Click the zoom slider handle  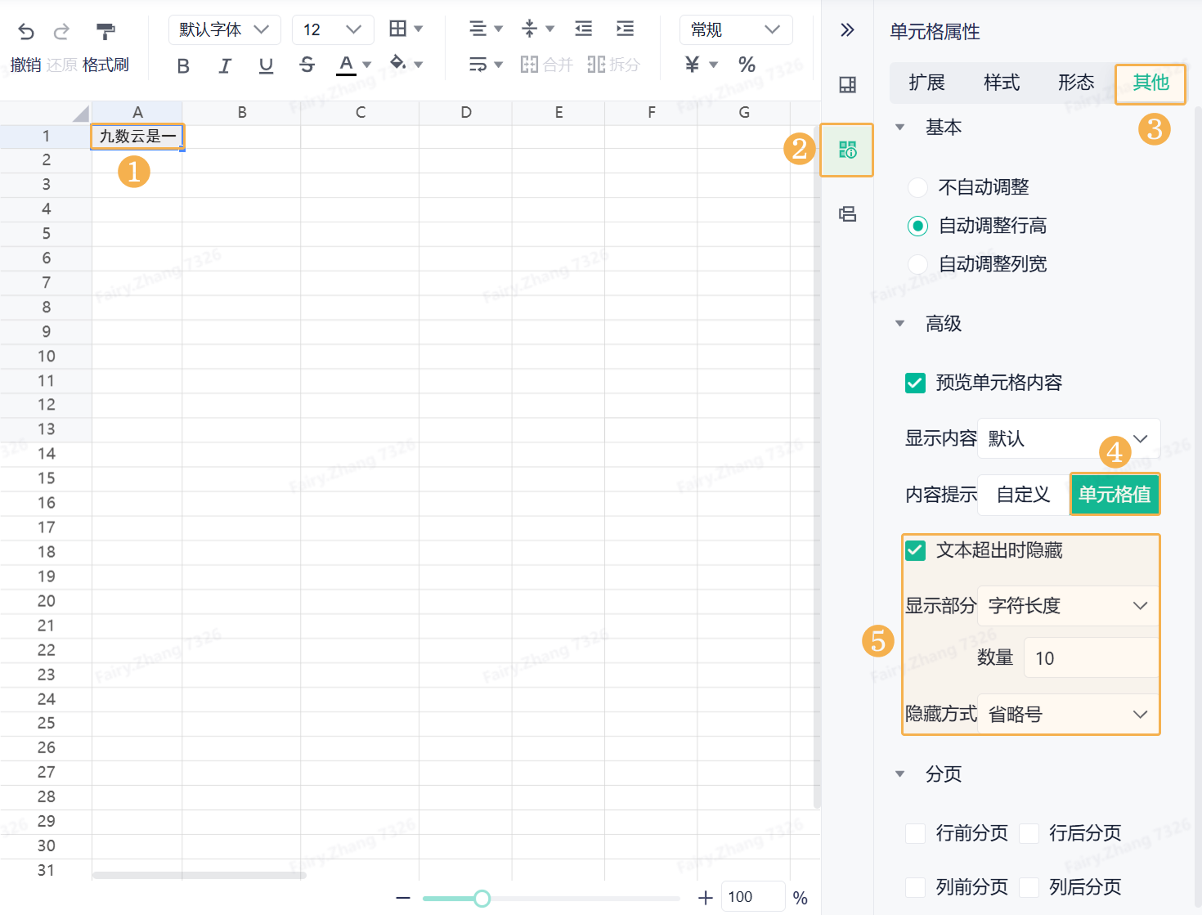[x=482, y=899]
